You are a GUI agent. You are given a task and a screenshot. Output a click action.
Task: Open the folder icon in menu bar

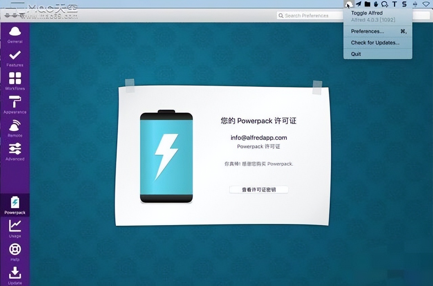click(x=367, y=4)
